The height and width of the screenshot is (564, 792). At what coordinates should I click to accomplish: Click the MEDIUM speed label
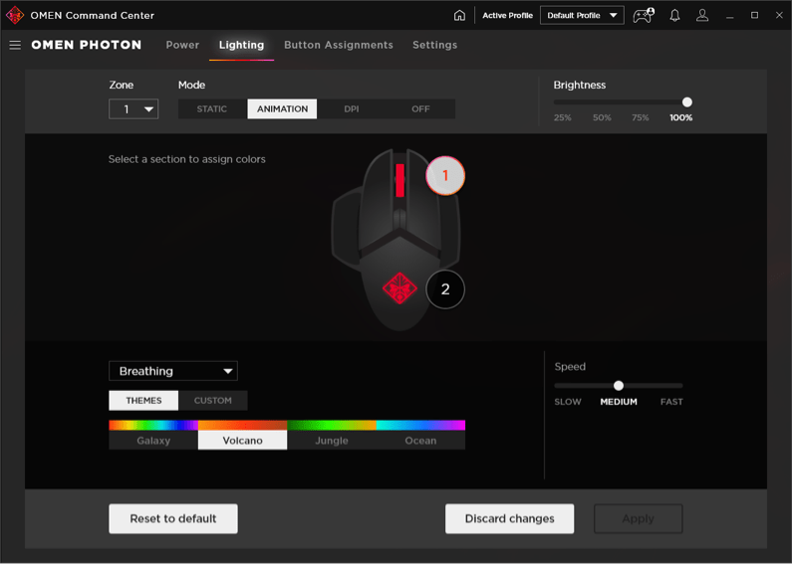click(x=619, y=402)
